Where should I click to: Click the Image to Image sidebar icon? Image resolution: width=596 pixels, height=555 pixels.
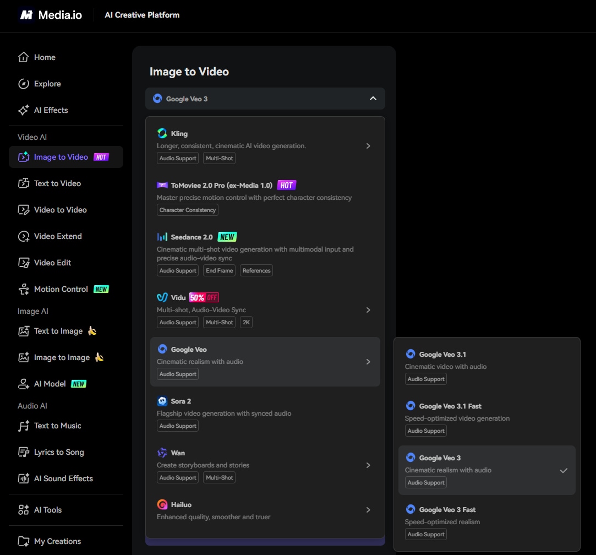(x=24, y=357)
